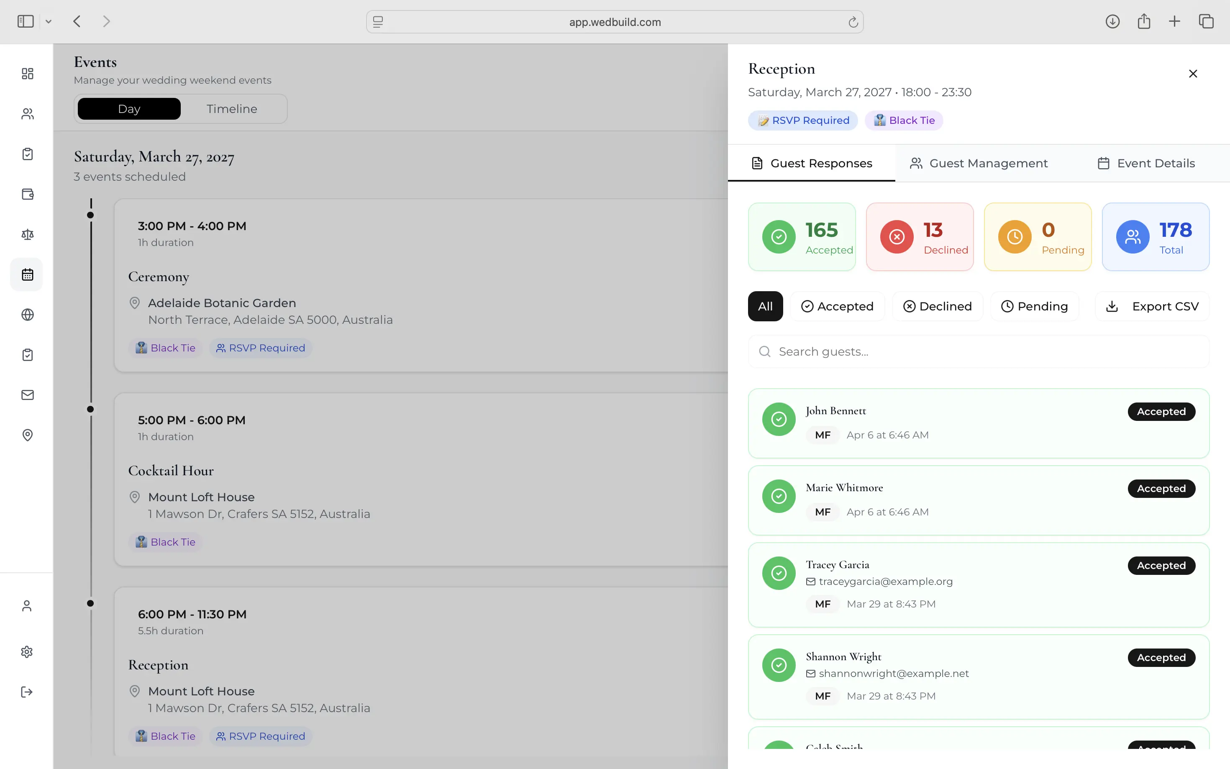Click the MF badge on Marie Whitmore's row

coord(823,512)
